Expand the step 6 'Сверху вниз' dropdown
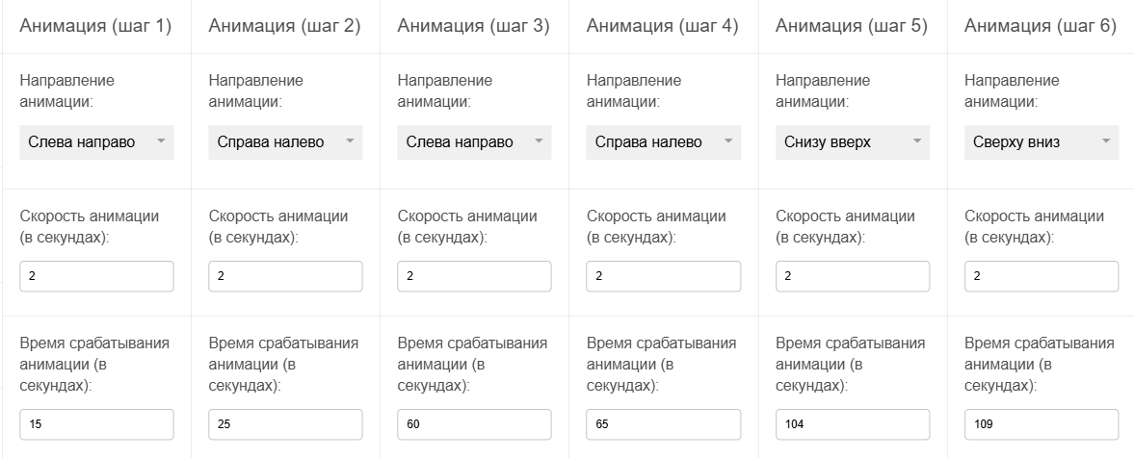 pyautogui.click(x=1041, y=142)
